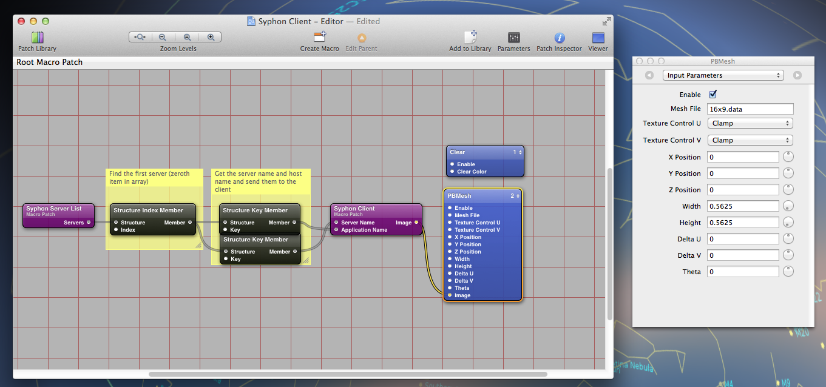
Task: Click the Application Name input port
Action: 336,230
